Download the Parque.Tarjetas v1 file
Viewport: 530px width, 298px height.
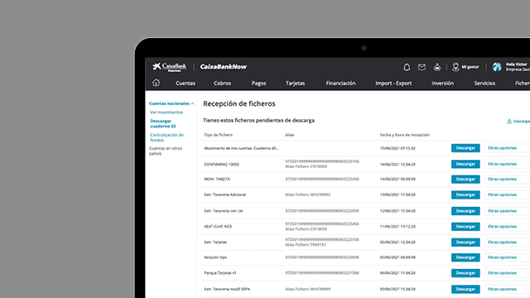pos(465,273)
